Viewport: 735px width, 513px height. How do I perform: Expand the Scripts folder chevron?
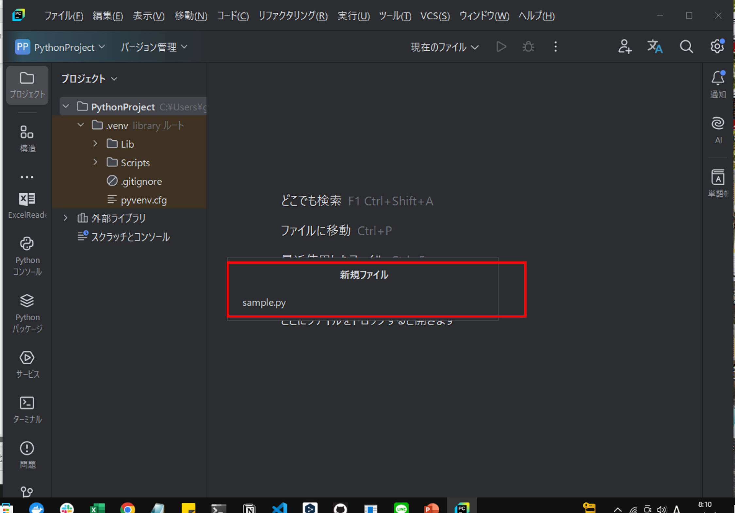pos(95,162)
